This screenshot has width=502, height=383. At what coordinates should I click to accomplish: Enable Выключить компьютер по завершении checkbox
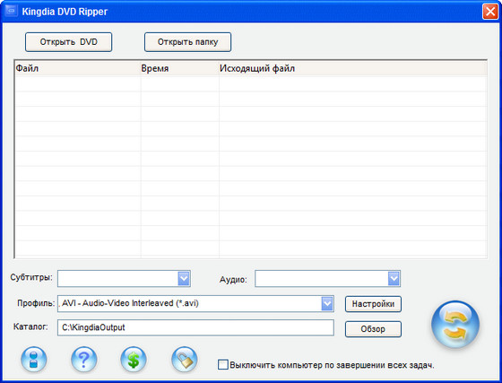click(223, 365)
